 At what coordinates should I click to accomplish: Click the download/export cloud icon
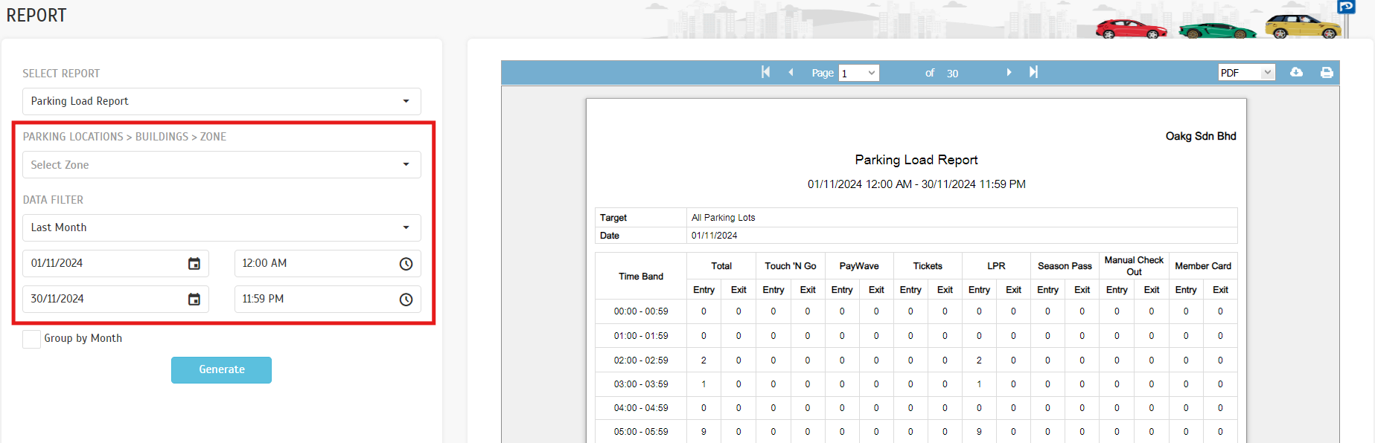pyautogui.click(x=1296, y=72)
